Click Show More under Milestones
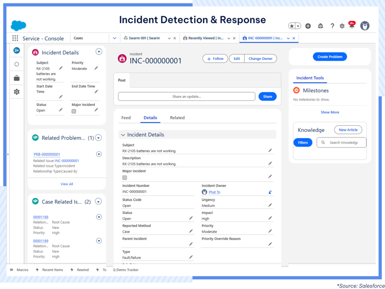The height and width of the screenshot is (289, 385). coord(330,113)
